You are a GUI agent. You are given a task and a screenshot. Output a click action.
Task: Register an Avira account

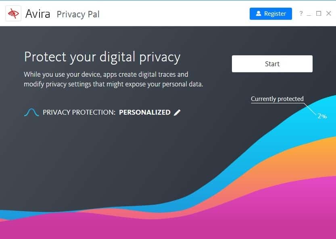click(x=271, y=13)
